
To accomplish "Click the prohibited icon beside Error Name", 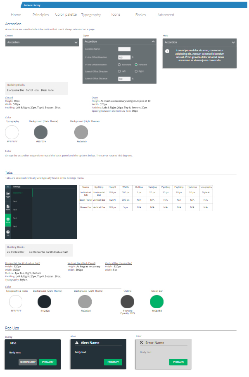I will [x=141, y=343].
